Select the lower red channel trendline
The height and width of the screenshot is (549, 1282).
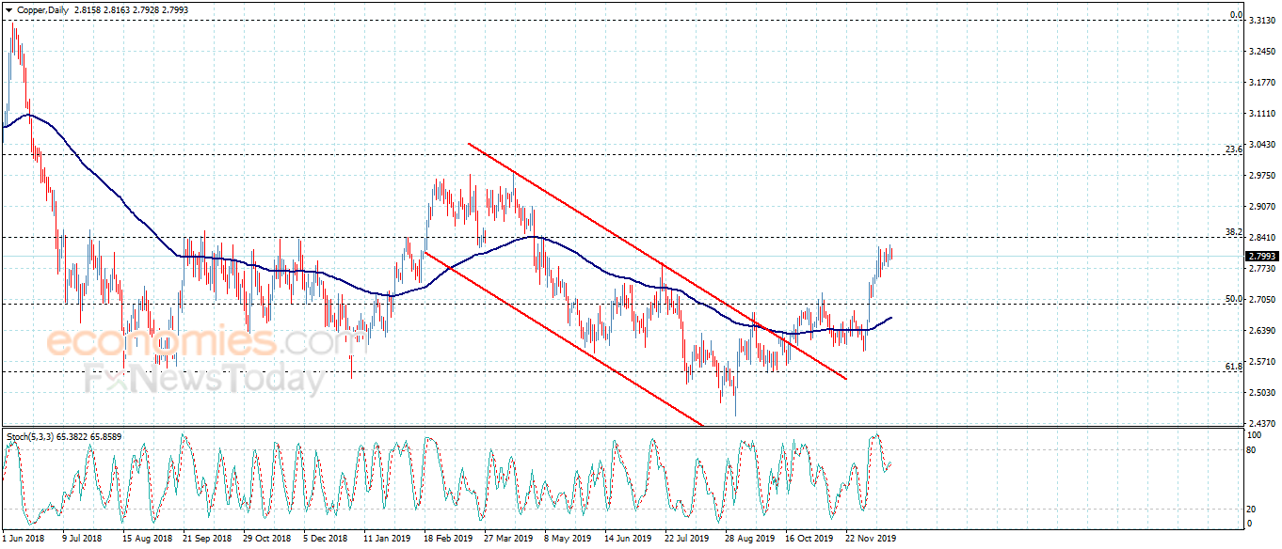click(x=564, y=338)
